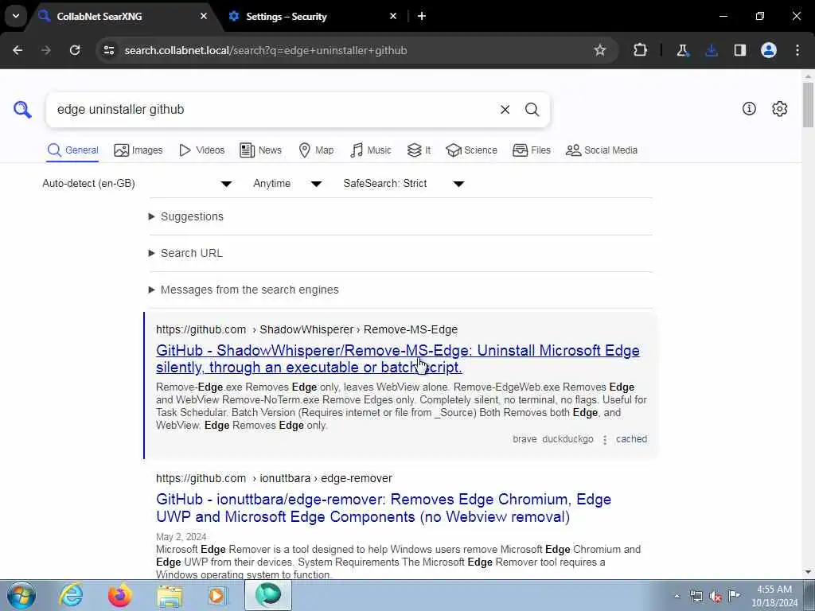This screenshot has height=611, width=815.
Task: Open the Windows Start menu
Action: pyautogui.click(x=21, y=595)
